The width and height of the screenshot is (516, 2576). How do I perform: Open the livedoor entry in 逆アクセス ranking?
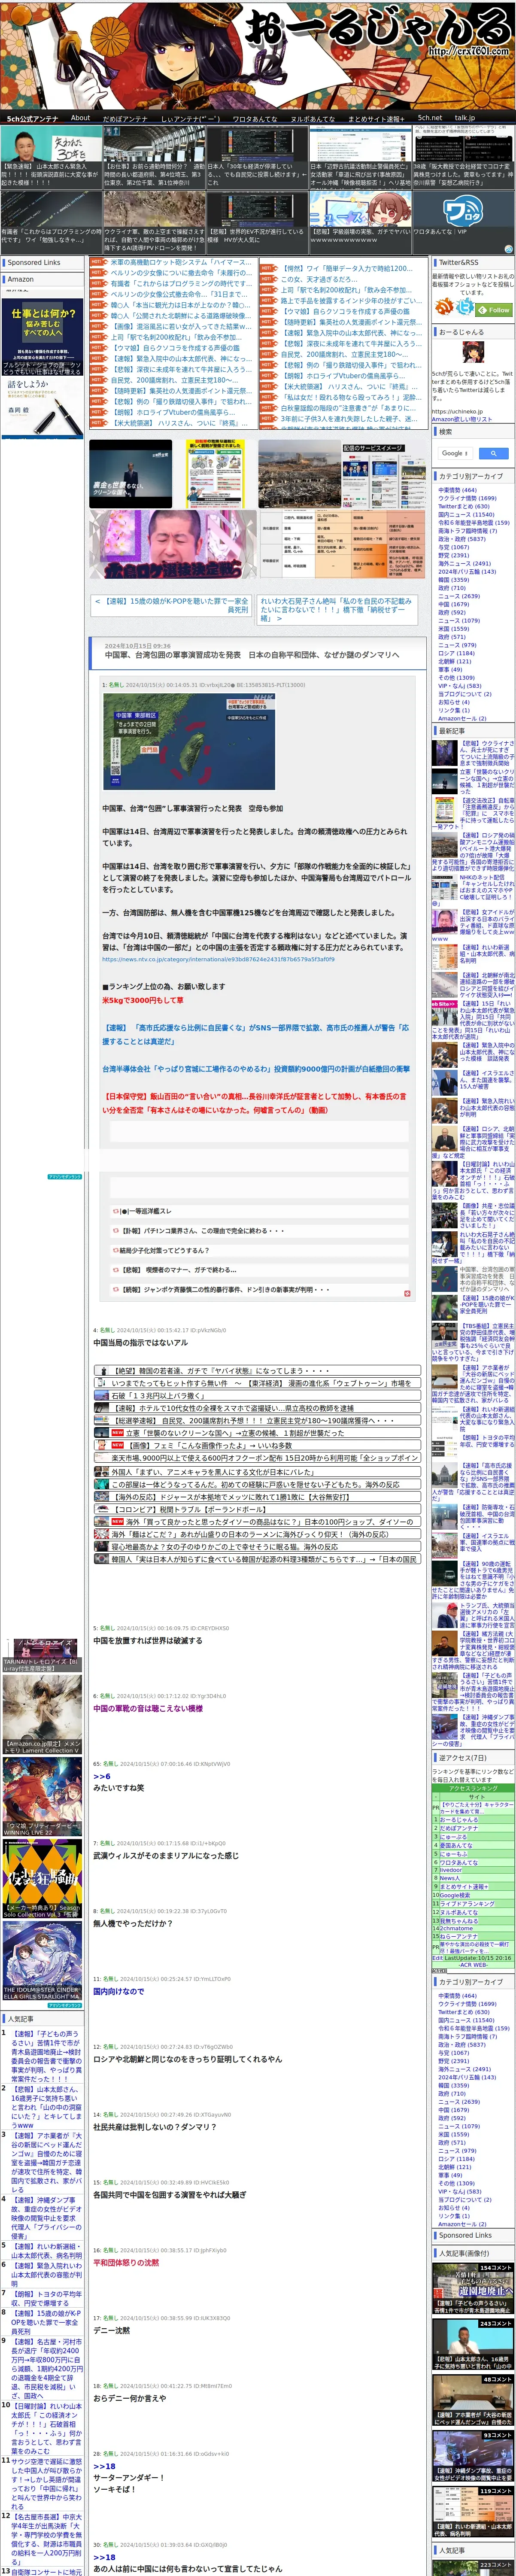[x=451, y=1870]
